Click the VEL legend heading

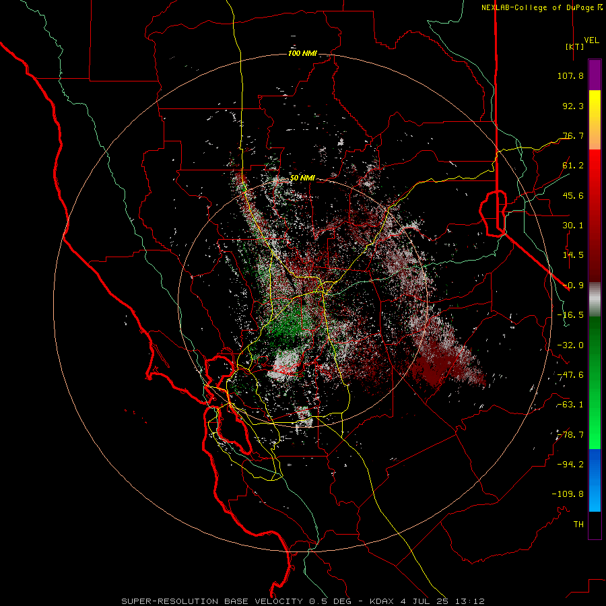tap(591, 40)
